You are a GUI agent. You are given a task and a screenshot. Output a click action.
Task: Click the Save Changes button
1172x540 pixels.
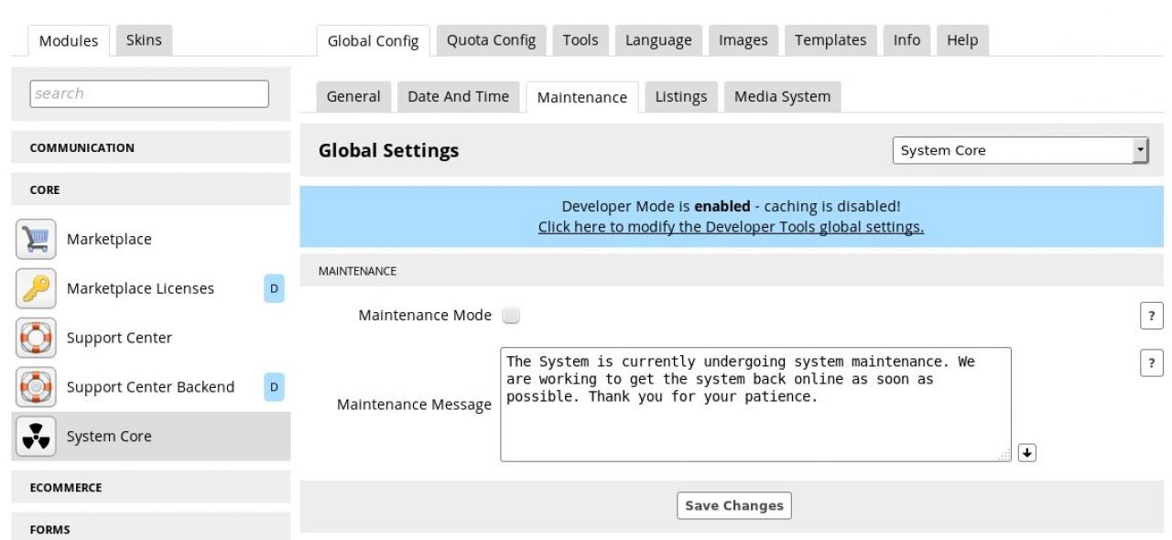click(733, 506)
